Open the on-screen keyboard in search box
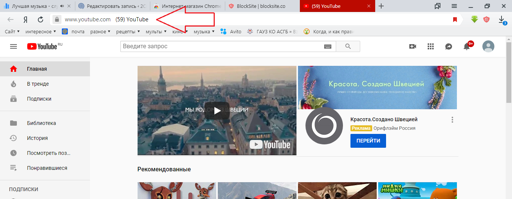The width and height of the screenshot is (512, 199). tap(328, 46)
